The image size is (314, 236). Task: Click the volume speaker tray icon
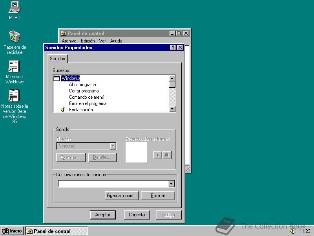tap(292, 231)
